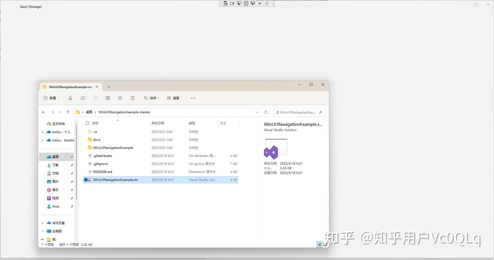This screenshot has width=494, height=260.
Task: Toggle large thumbnails view in status bar
Action: (x=325, y=244)
